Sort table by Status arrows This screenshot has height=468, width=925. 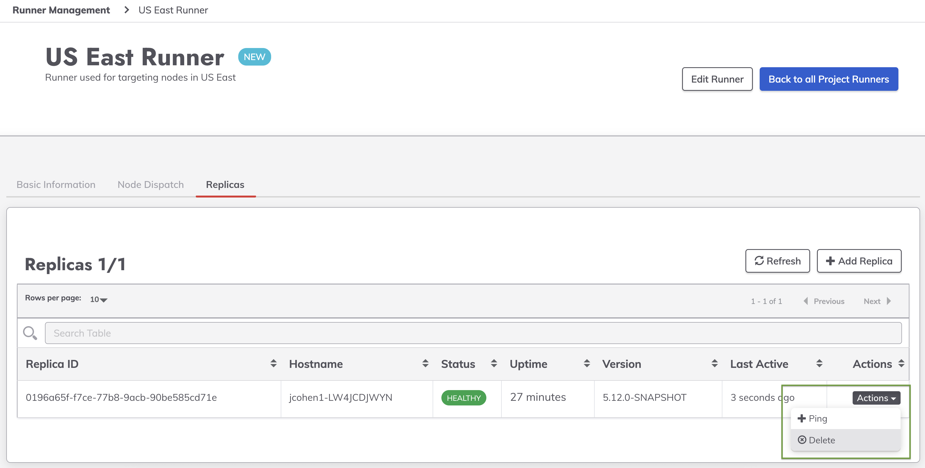494,363
